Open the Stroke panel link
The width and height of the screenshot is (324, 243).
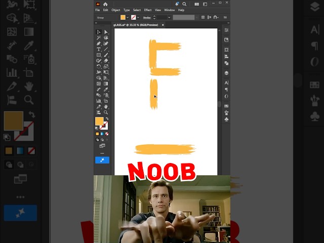pyautogui.click(x=147, y=18)
